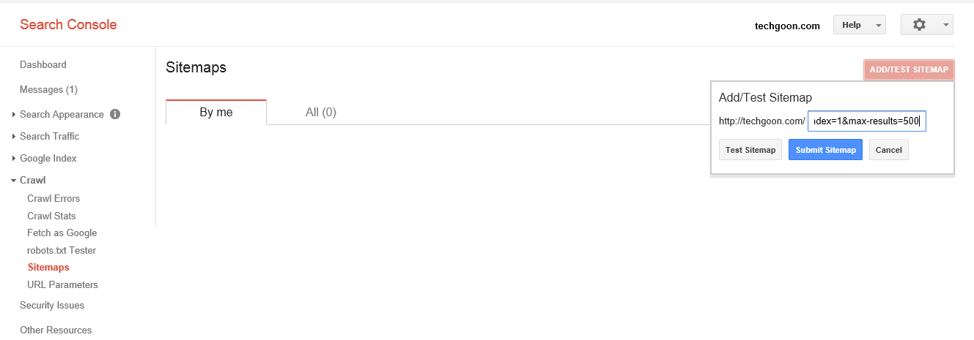974x340 pixels.
Task: Click the settings gear icon
Action: [x=919, y=25]
